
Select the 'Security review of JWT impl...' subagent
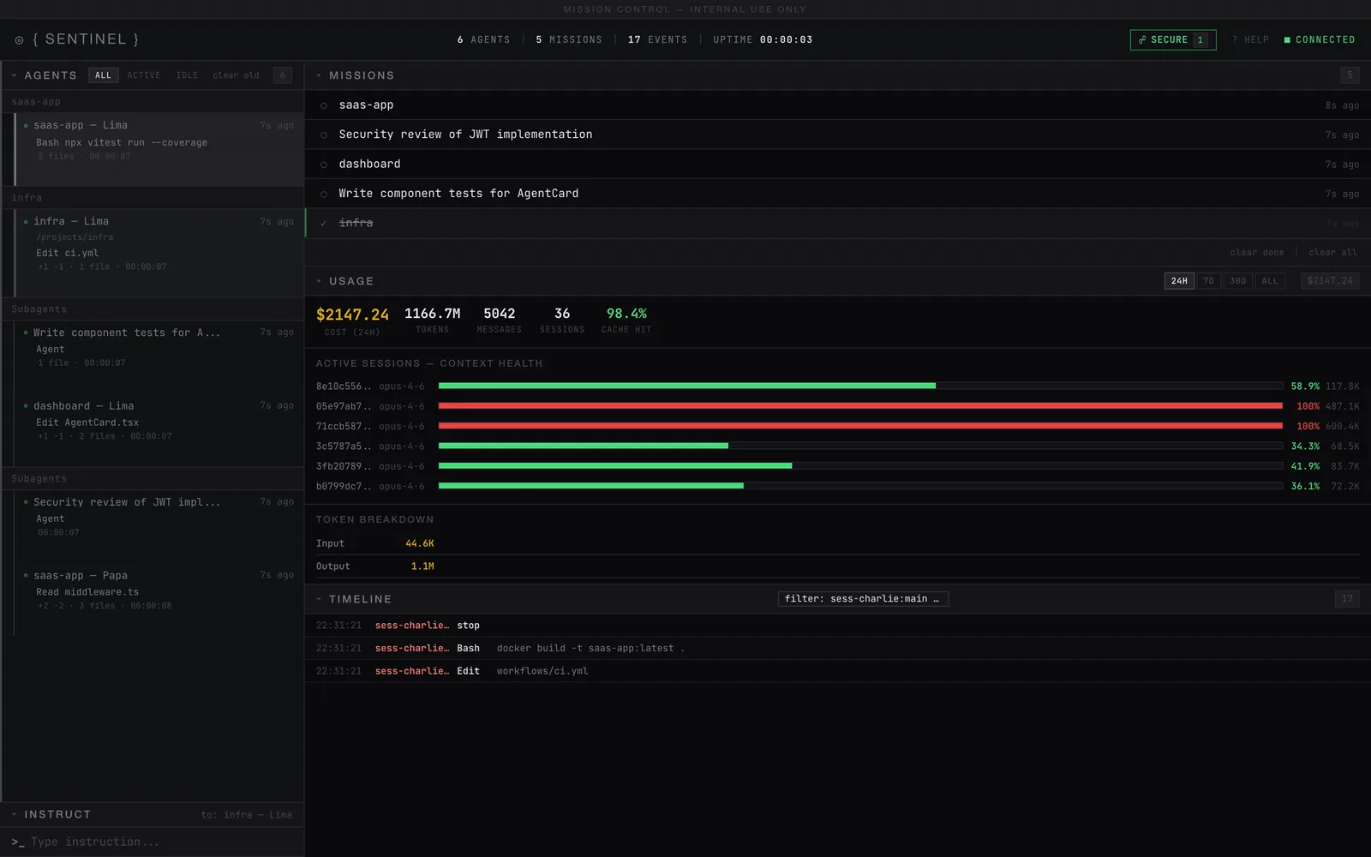point(159,525)
